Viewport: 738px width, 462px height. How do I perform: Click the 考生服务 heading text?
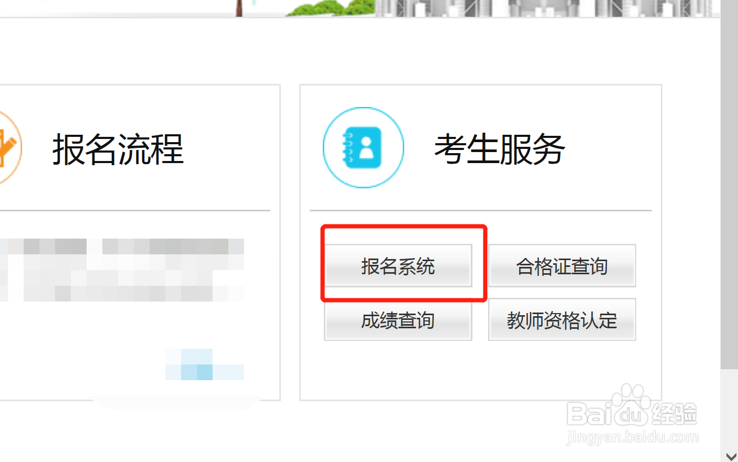[x=499, y=149]
